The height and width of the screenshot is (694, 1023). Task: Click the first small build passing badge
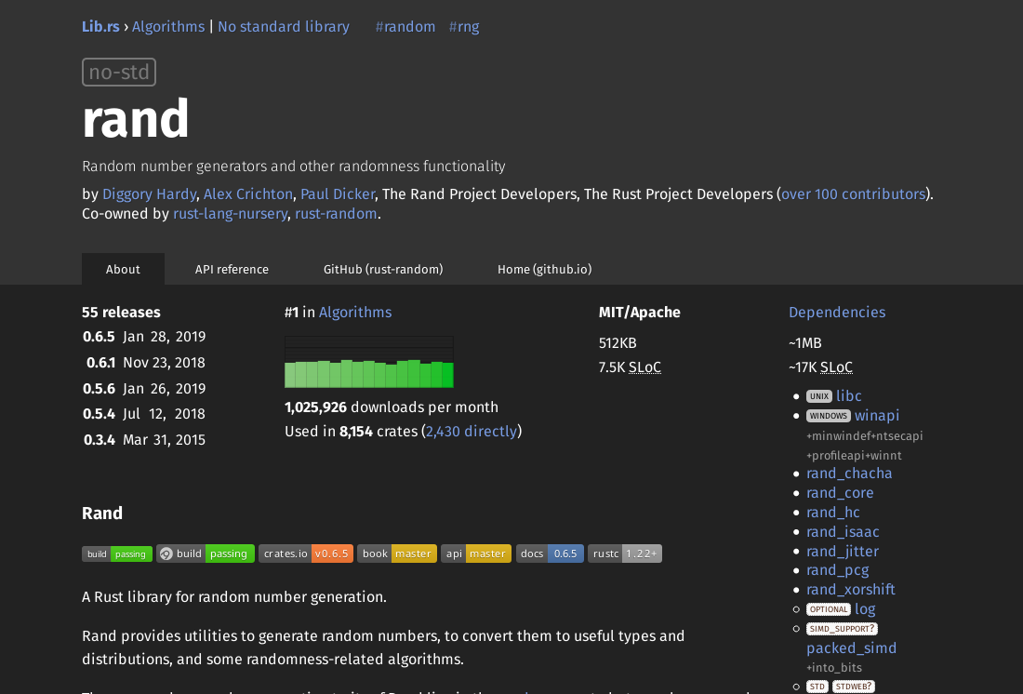click(x=117, y=554)
